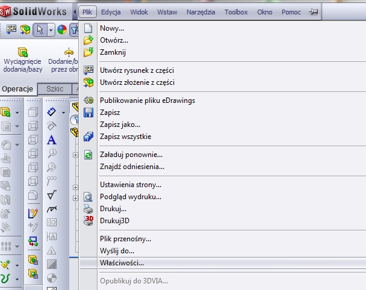366x290 pixels.
Task: Click the Drukuj3D icon in menu
Action: click(88, 221)
